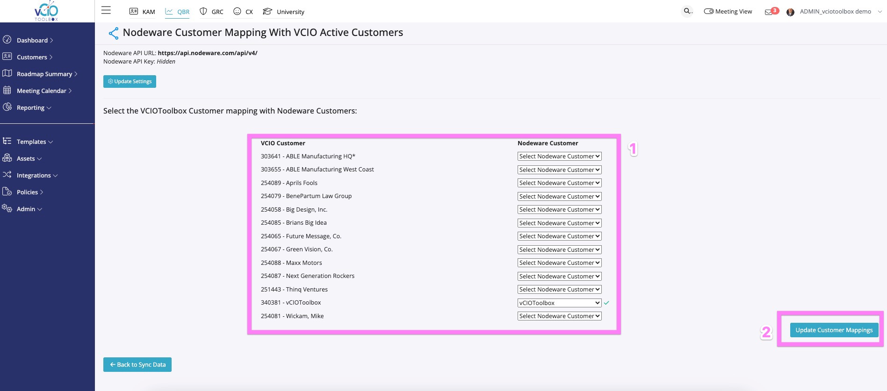
Task: Open Nodeware dropdown for Thinq Ventures
Action: (x=559, y=290)
